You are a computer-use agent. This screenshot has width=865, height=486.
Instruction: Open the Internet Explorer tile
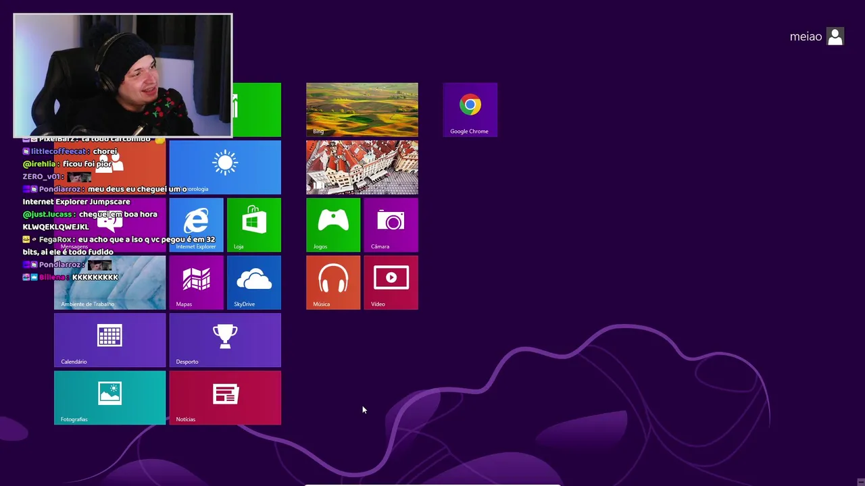[x=196, y=225]
